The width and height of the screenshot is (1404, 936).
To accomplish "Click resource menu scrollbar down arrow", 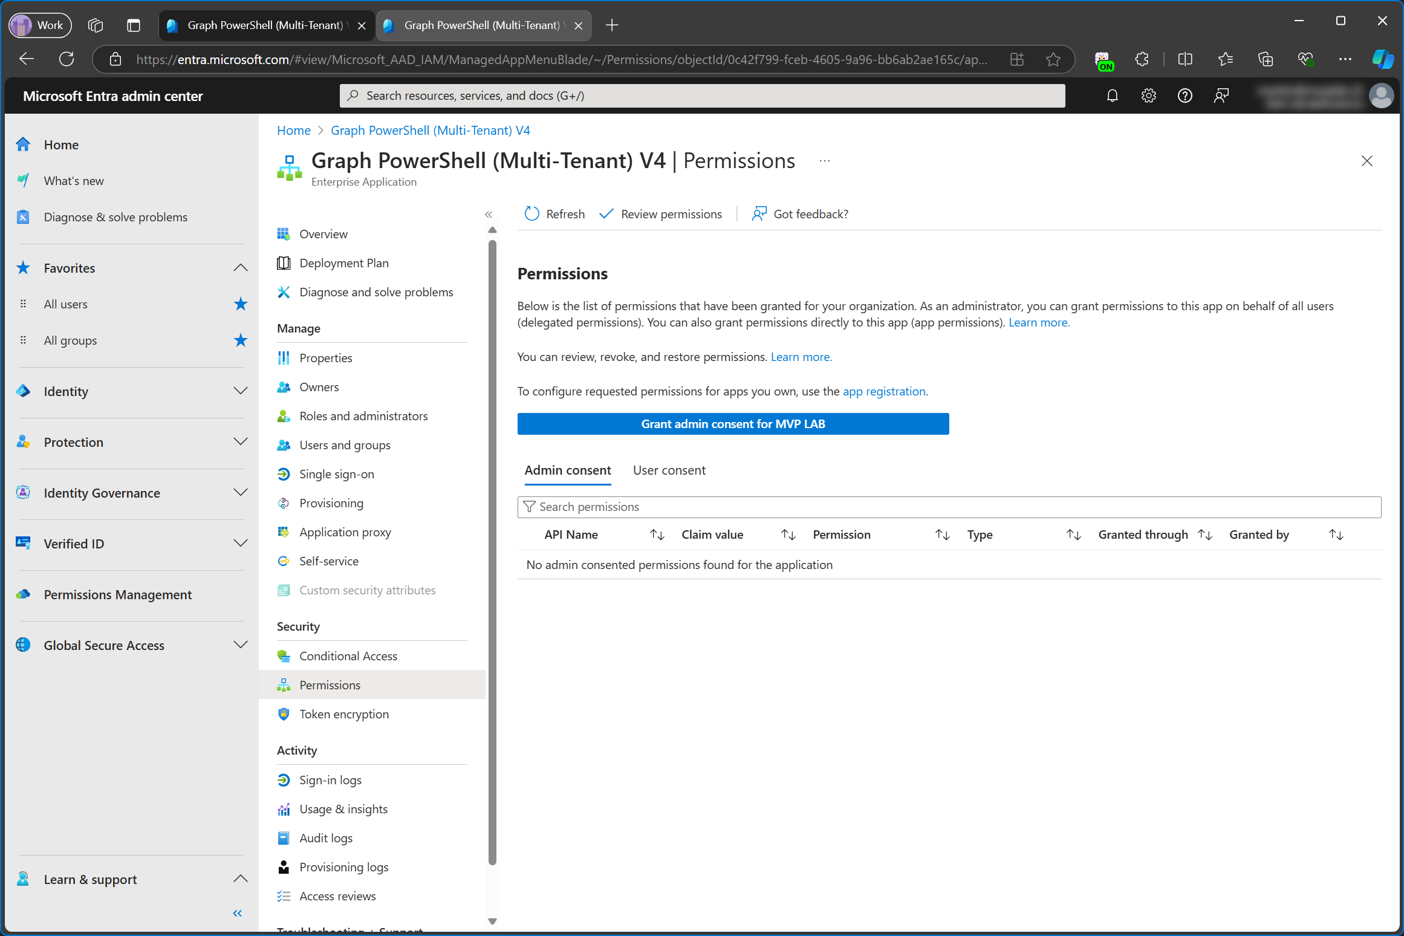I will pyautogui.click(x=492, y=921).
